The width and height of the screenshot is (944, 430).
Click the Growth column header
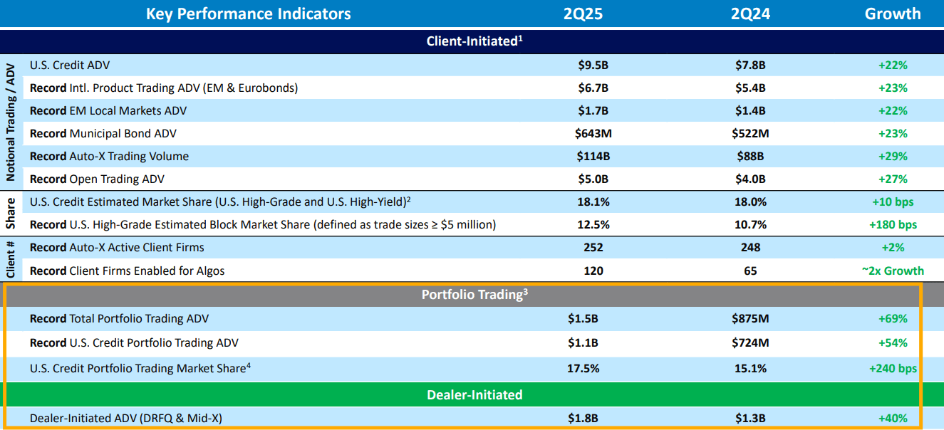[893, 14]
